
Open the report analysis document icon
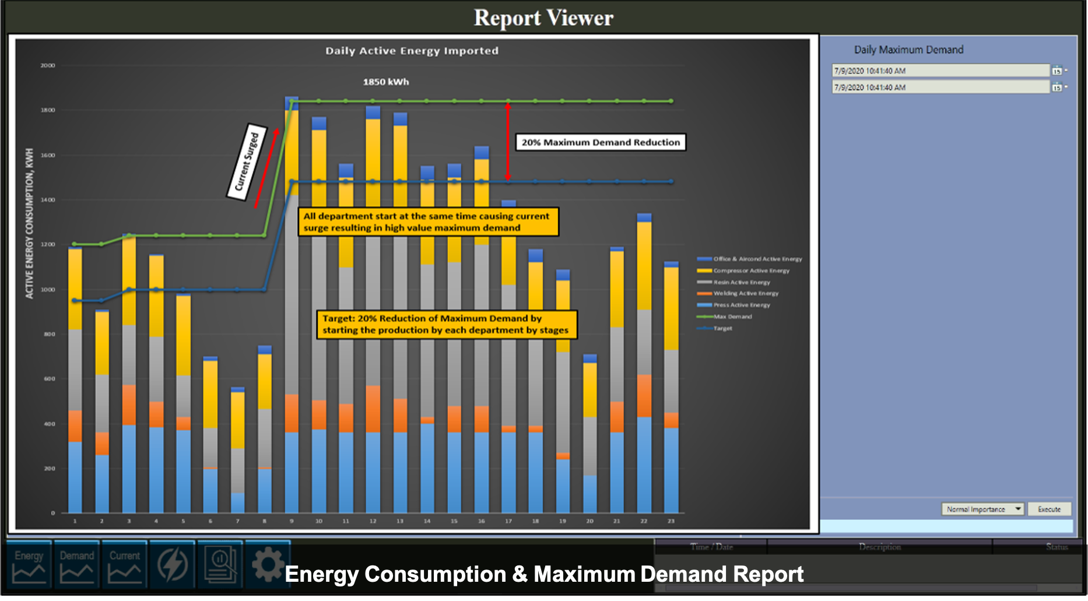220,564
